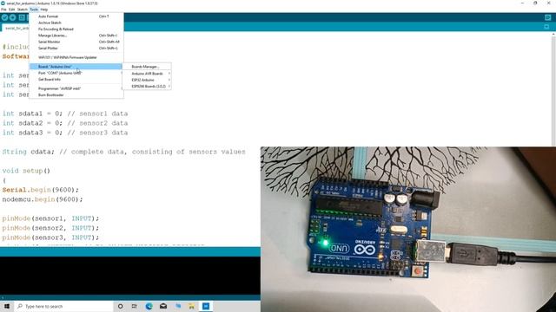Click 'void setup()' in the code
Viewport: 556px width, 312px height.
26,171
